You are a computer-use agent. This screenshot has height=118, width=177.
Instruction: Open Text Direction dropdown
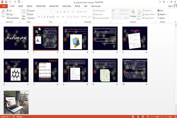point(99,11)
